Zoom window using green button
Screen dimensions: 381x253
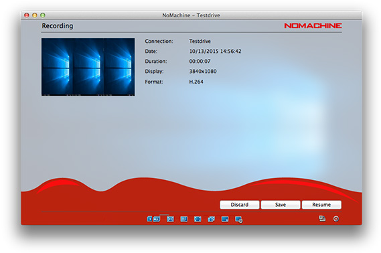point(43,15)
